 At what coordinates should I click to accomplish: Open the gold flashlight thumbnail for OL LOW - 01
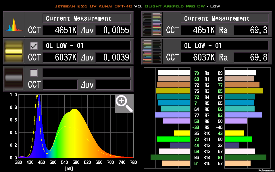13,52
